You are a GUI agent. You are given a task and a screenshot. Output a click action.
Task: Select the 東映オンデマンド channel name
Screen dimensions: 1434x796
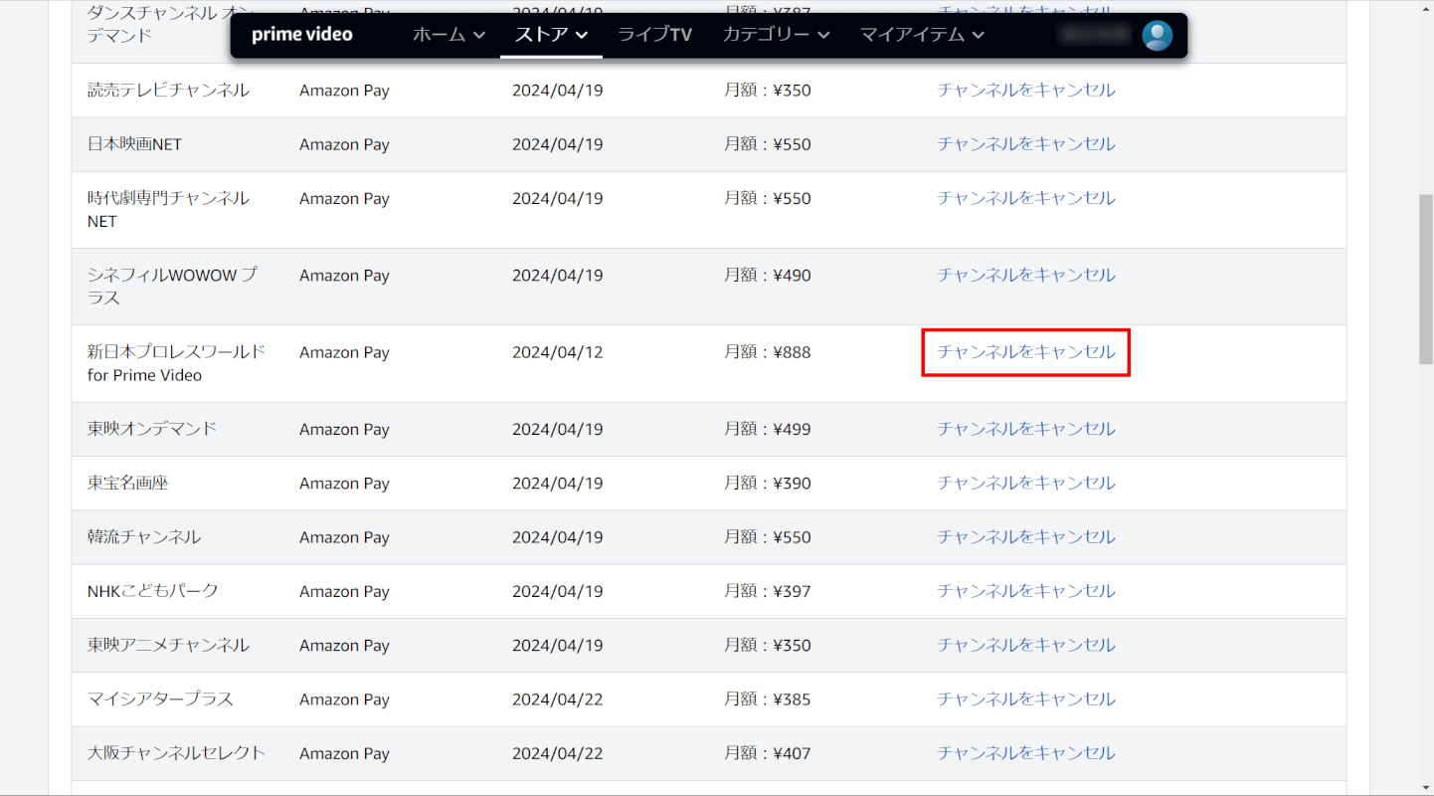click(x=152, y=429)
